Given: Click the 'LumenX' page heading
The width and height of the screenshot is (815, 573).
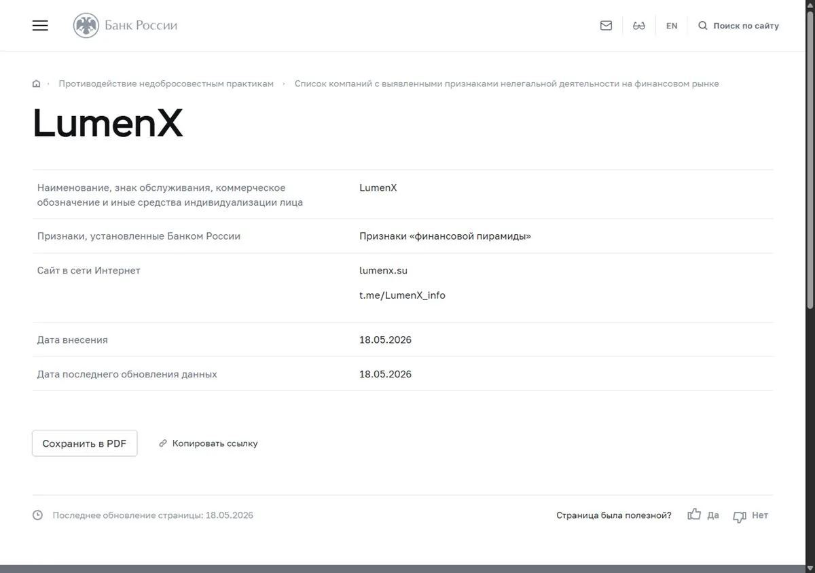Looking at the screenshot, I should point(108,124).
